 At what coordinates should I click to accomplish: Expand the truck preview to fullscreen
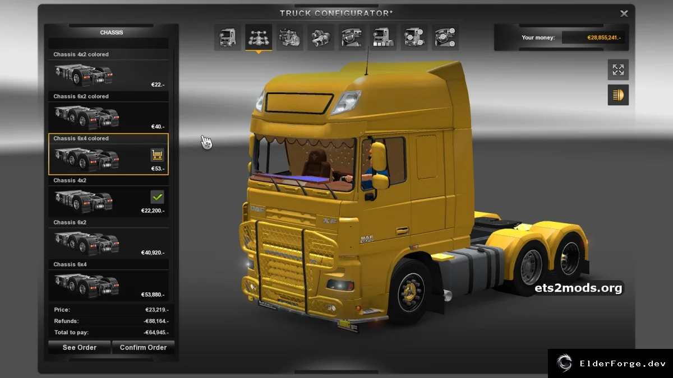[618, 69]
